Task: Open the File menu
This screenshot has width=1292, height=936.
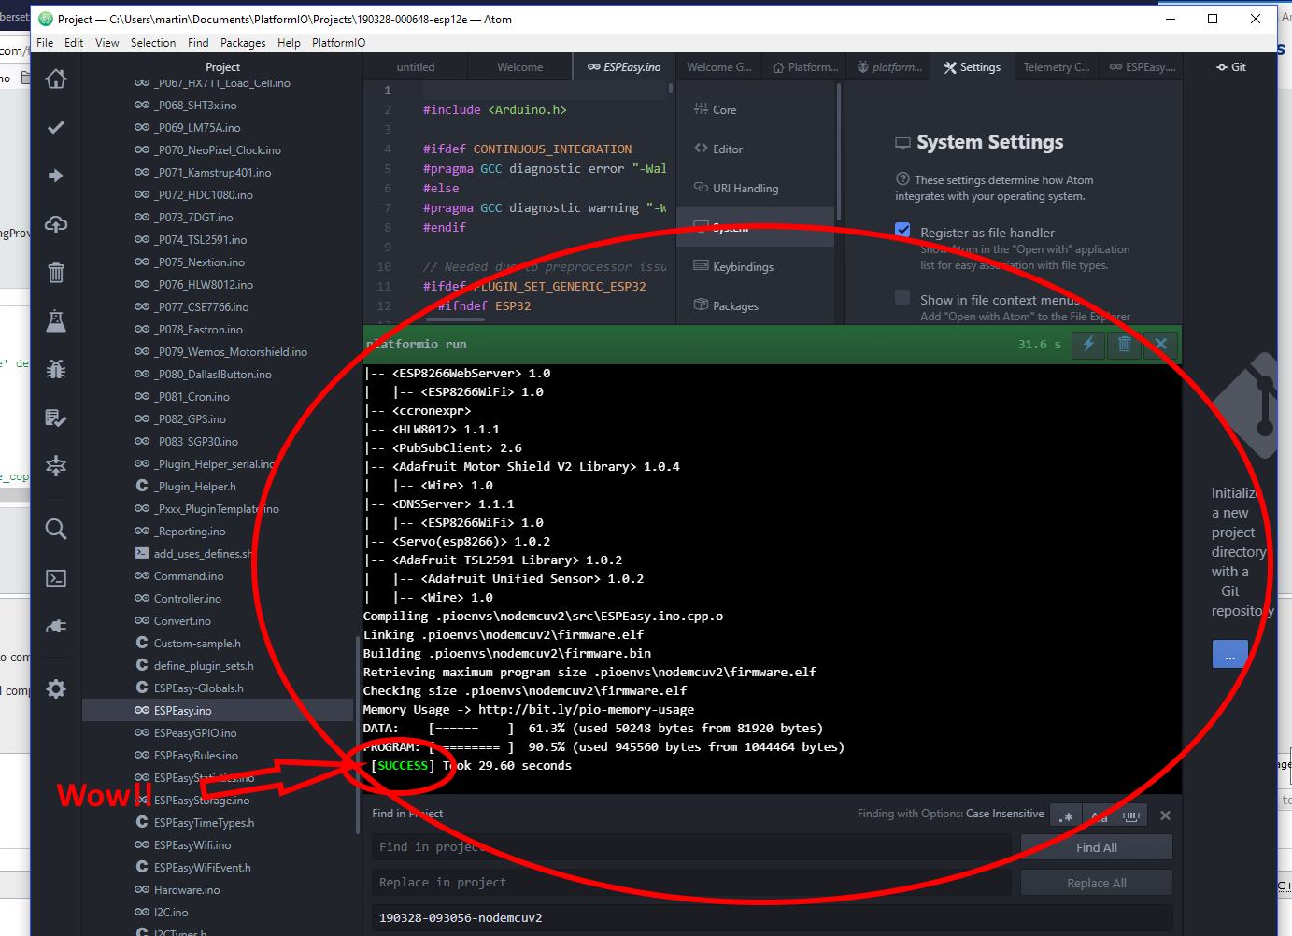Action: [45, 43]
